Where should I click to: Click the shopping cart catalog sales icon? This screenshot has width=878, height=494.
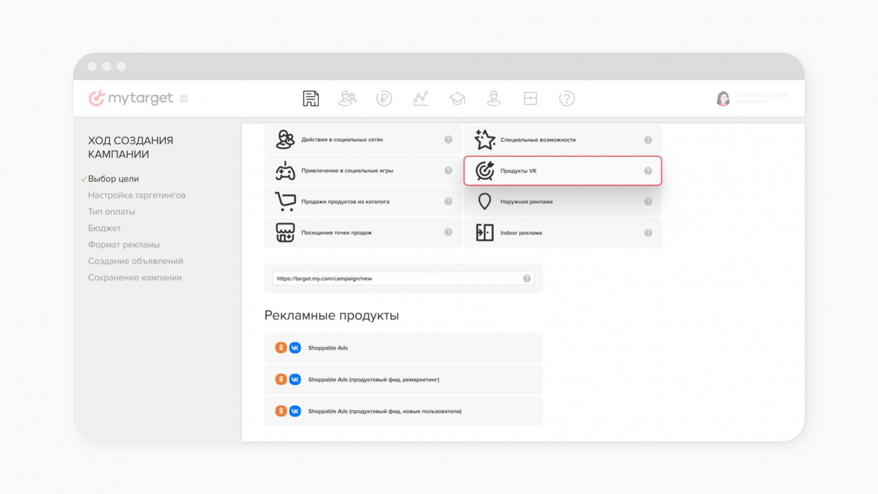click(285, 201)
